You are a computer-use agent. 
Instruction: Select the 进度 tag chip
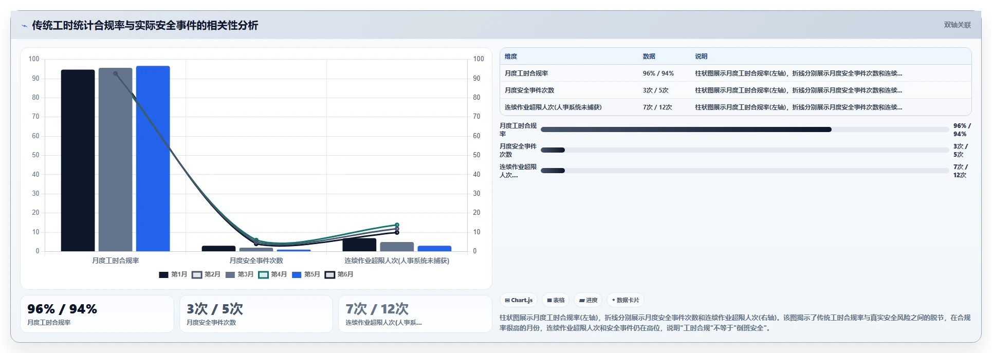(588, 300)
